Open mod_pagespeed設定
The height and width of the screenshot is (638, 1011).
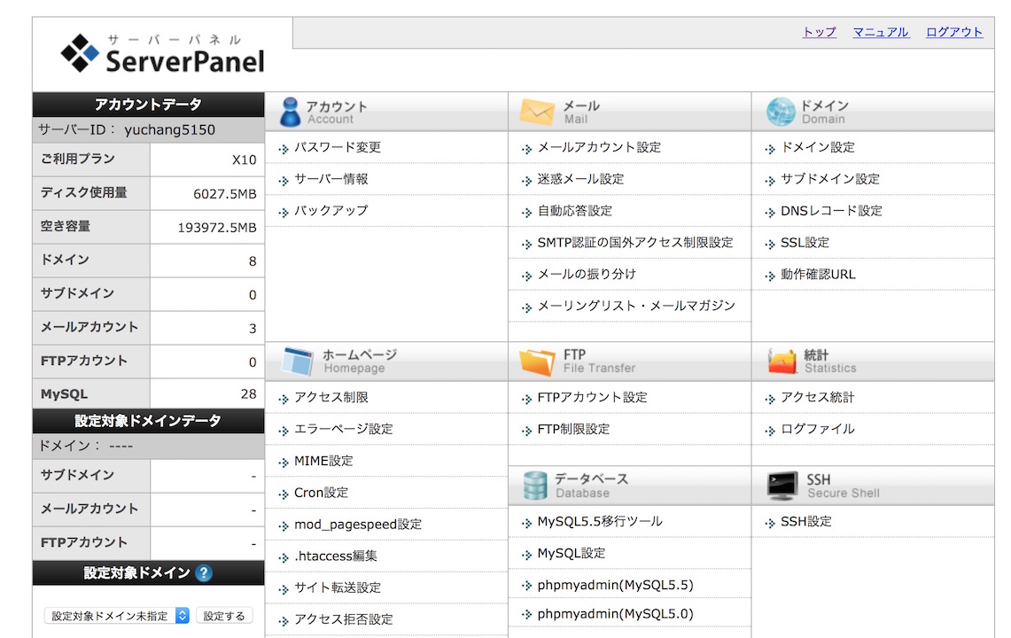click(357, 524)
